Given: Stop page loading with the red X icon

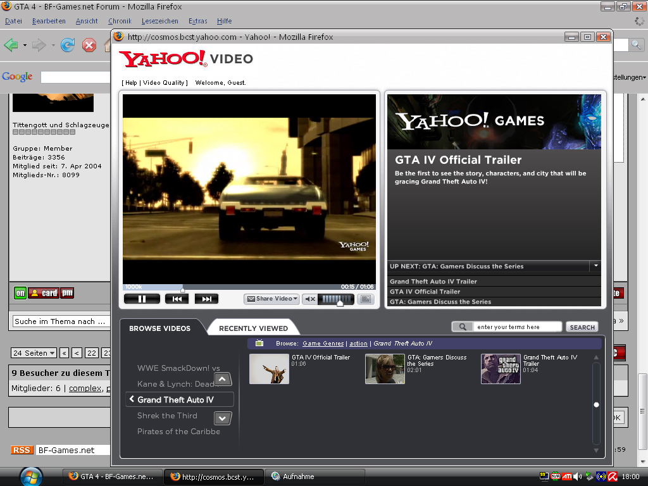Looking at the screenshot, I should (x=89, y=45).
